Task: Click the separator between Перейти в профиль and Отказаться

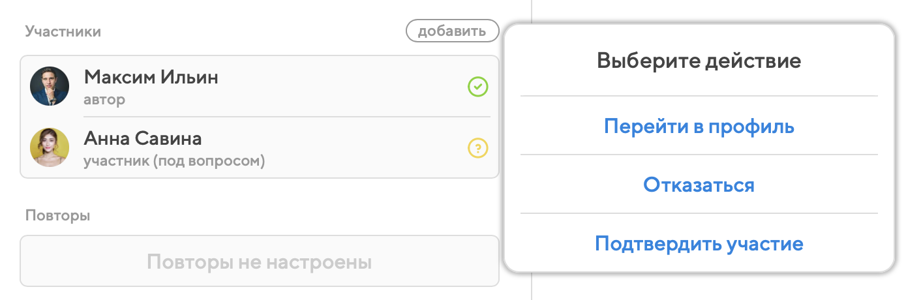Action: [699, 155]
